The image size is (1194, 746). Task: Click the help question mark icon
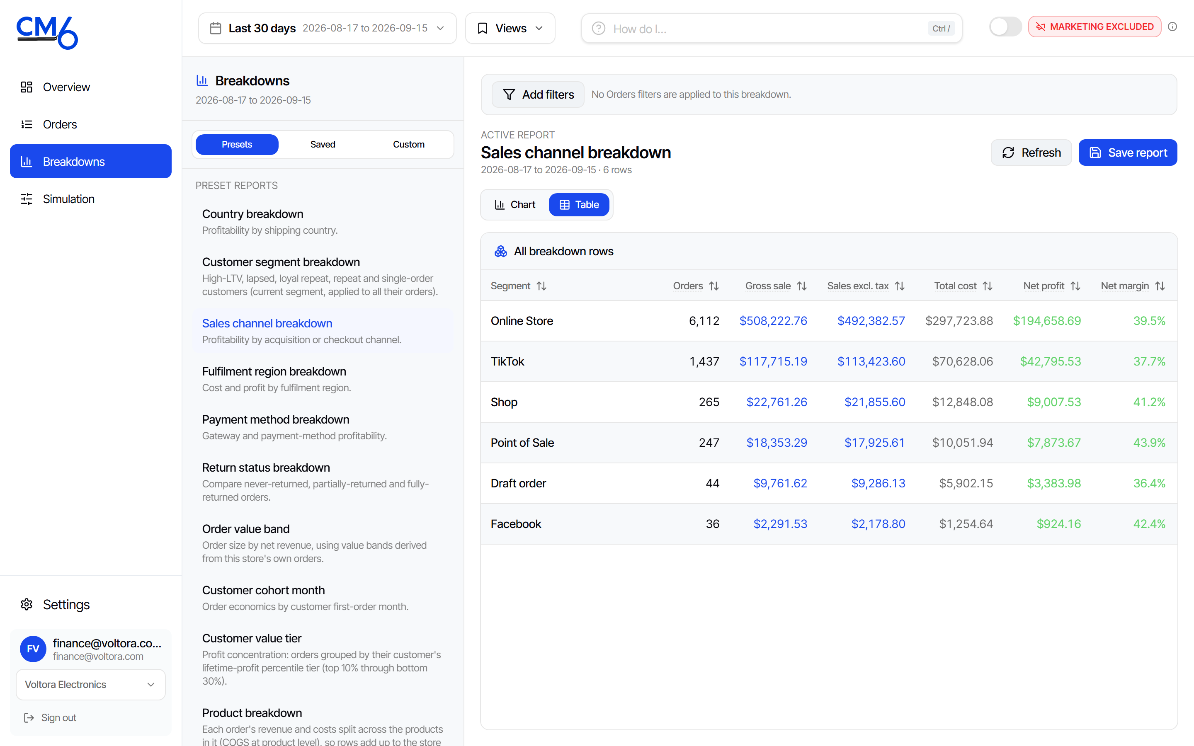(x=599, y=29)
